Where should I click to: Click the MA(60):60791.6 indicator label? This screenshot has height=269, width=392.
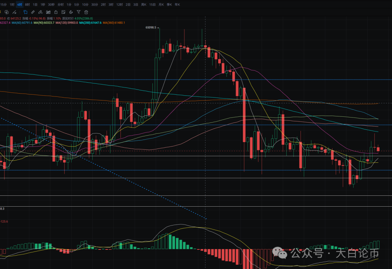click(22, 23)
